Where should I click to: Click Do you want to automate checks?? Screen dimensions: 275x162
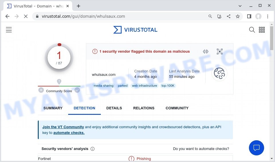(x=201, y=149)
